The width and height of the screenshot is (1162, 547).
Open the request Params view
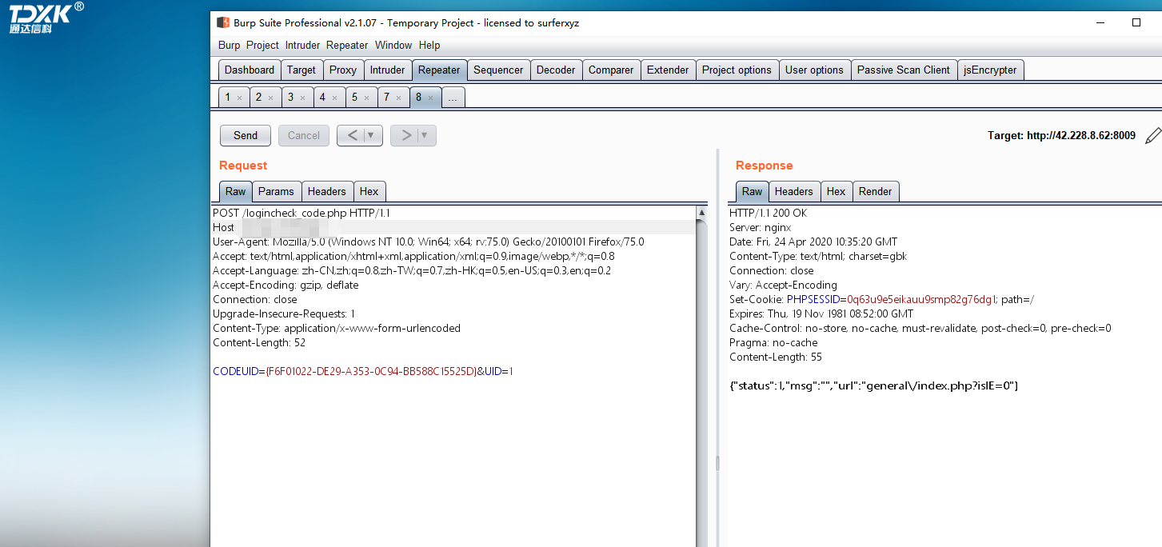276,191
